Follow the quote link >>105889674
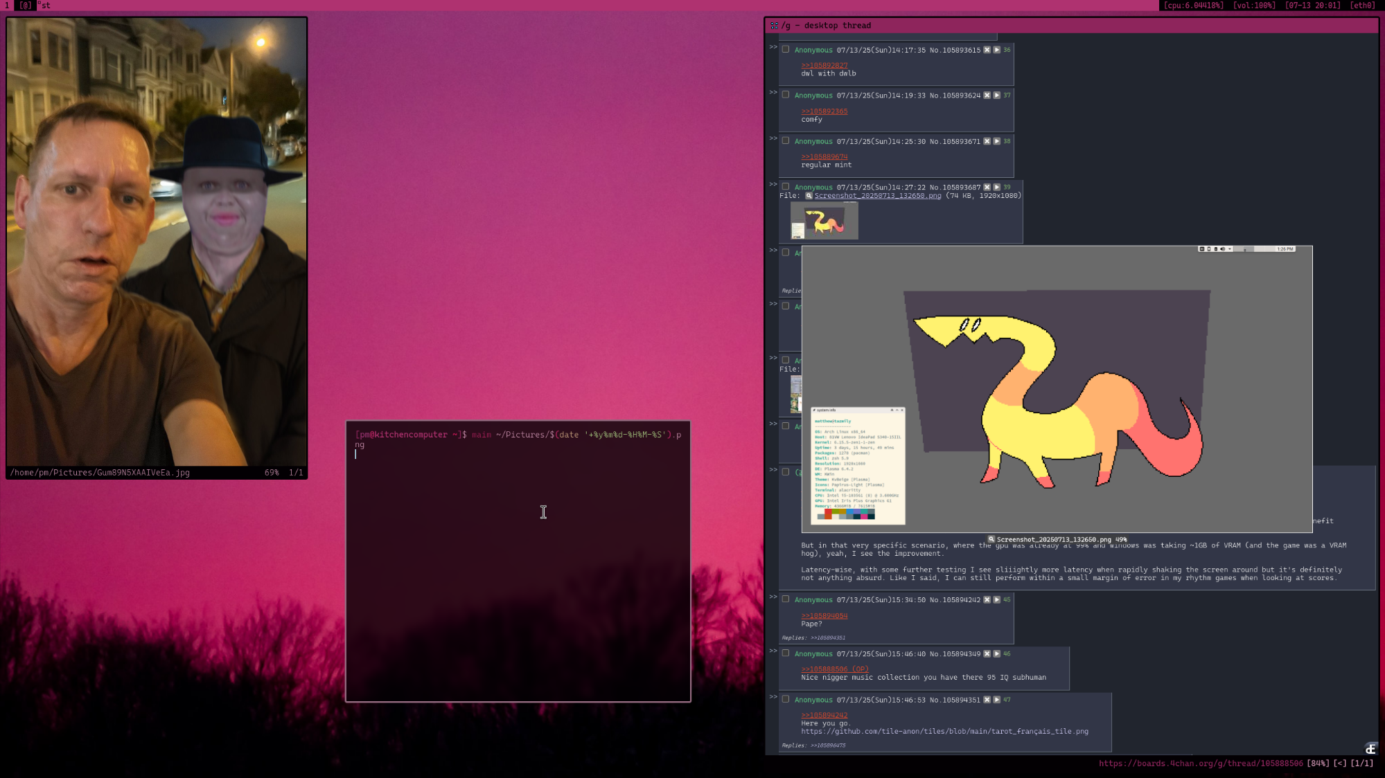The image size is (1385, 778). [x=824, y=156]
